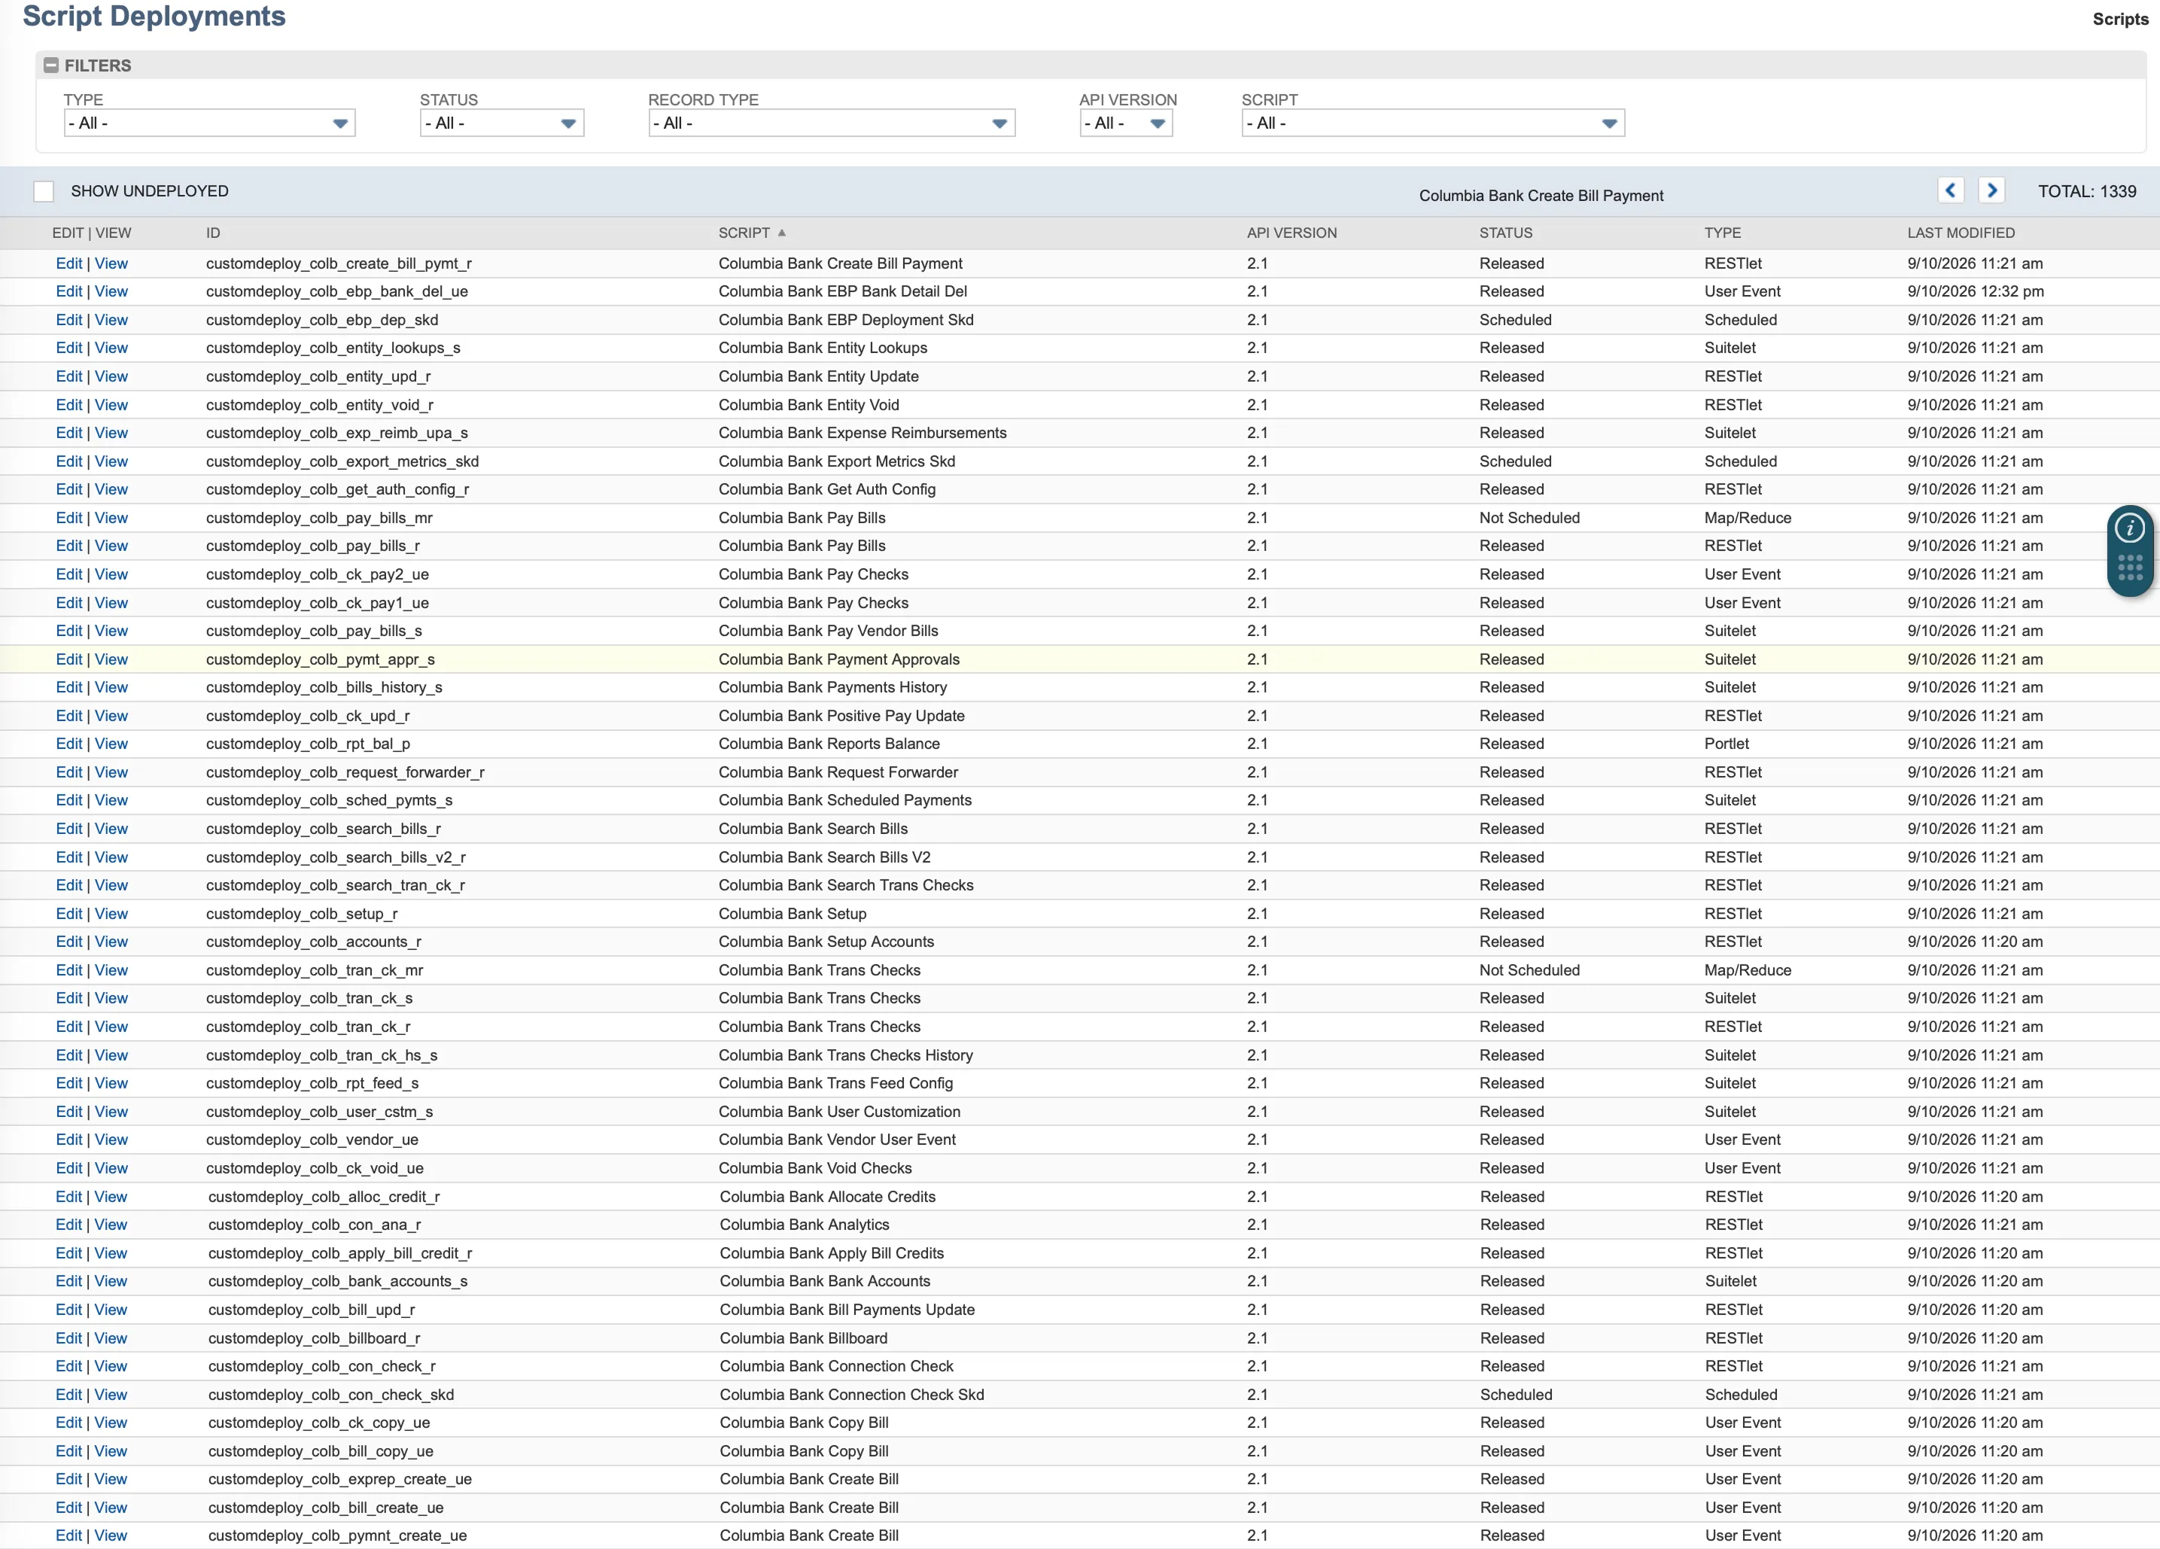Open the RECORD TYPE filter dropdown

[832, 123]
